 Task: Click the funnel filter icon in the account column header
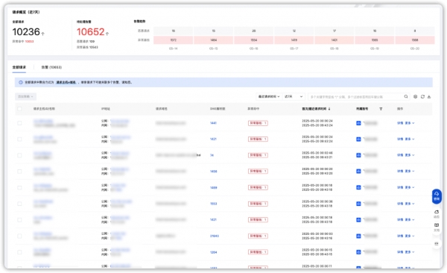[381, 109]
